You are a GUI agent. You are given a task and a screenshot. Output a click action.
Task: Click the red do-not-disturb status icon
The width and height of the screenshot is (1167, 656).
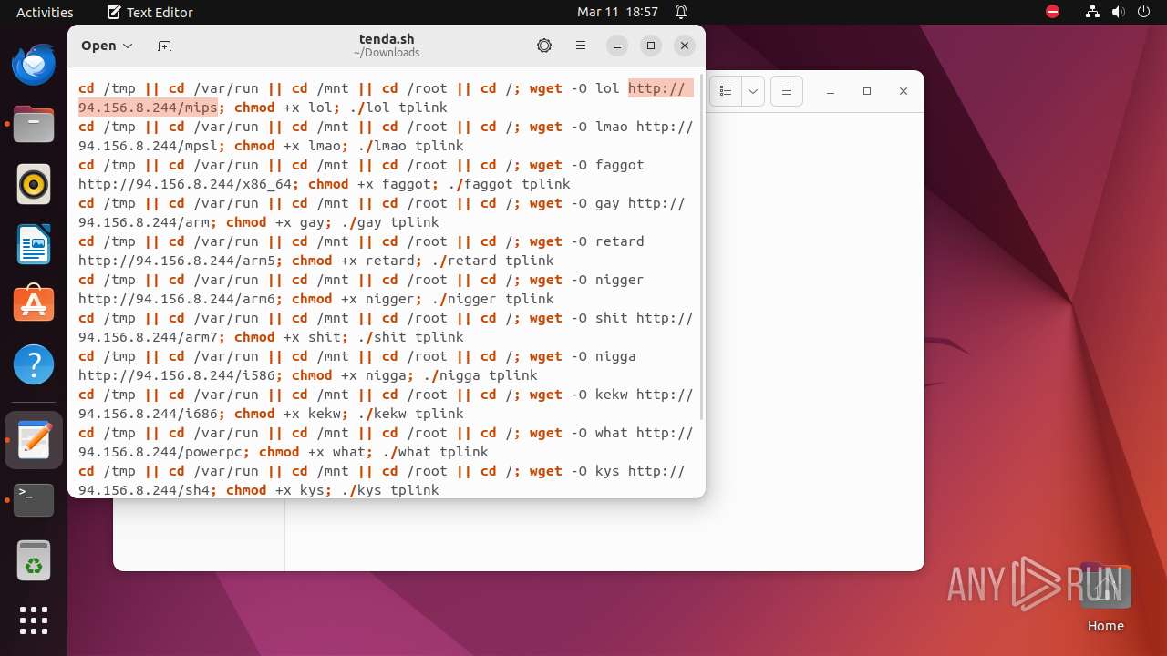(1052, 13)
